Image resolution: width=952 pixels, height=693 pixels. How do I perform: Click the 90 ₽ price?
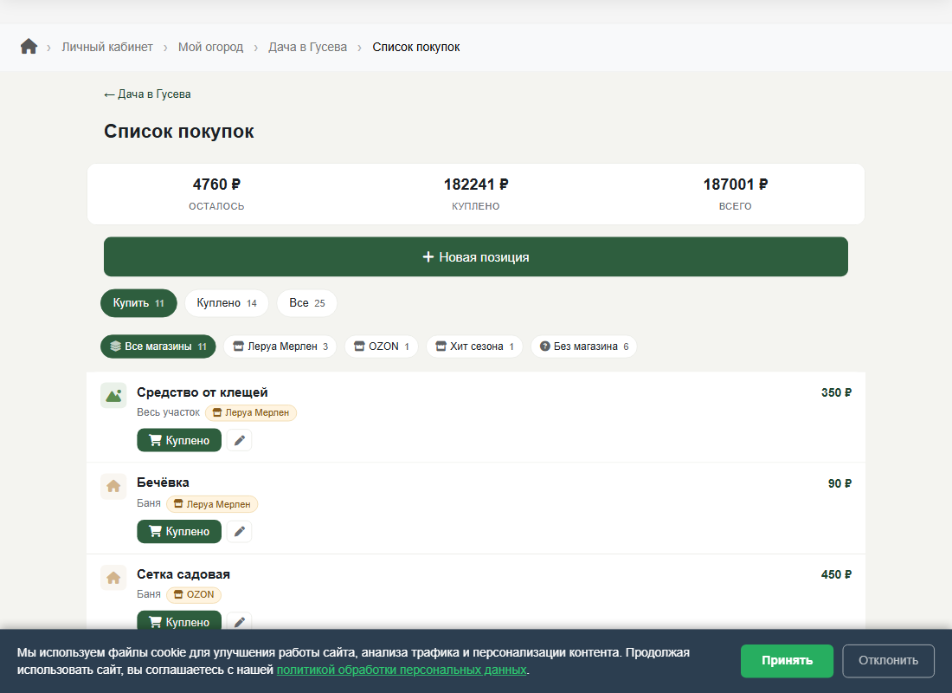839,483
